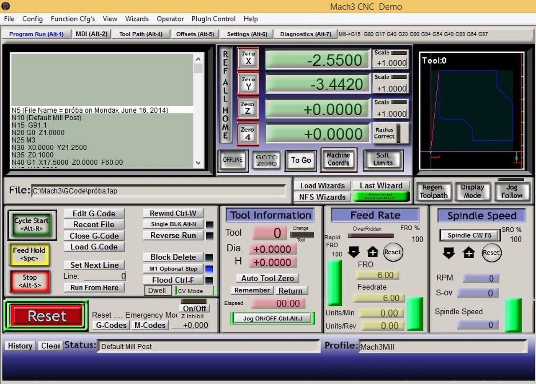Toggle Z Inhibit On/Off
Image resolution: width=536 pixels, height=384 pixels.
[x=196, y=308]
